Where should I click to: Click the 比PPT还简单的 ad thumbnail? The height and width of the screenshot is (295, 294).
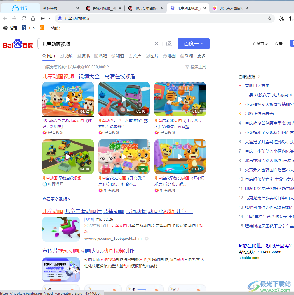coord(61,270)
